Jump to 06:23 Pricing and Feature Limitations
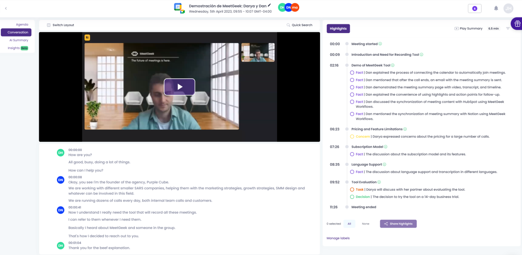This screenshot has width=522, height=255. [334, 129]
